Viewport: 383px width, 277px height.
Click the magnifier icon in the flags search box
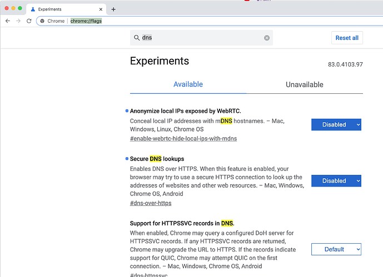coord(137,38)
